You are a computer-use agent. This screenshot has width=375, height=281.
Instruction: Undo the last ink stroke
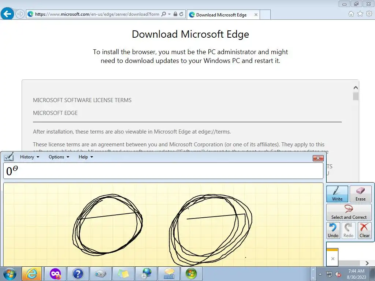pyautogui.click(x=333, y=231)
